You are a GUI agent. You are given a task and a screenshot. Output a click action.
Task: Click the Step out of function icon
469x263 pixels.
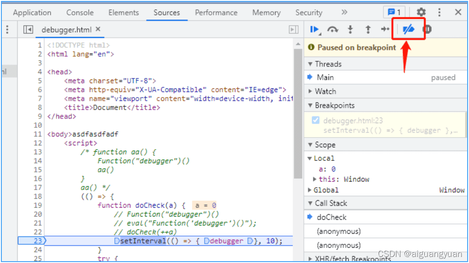tap(368, 30)
